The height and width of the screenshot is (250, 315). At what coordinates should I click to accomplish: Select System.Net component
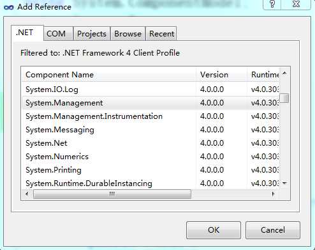click(x=47, y=143)
